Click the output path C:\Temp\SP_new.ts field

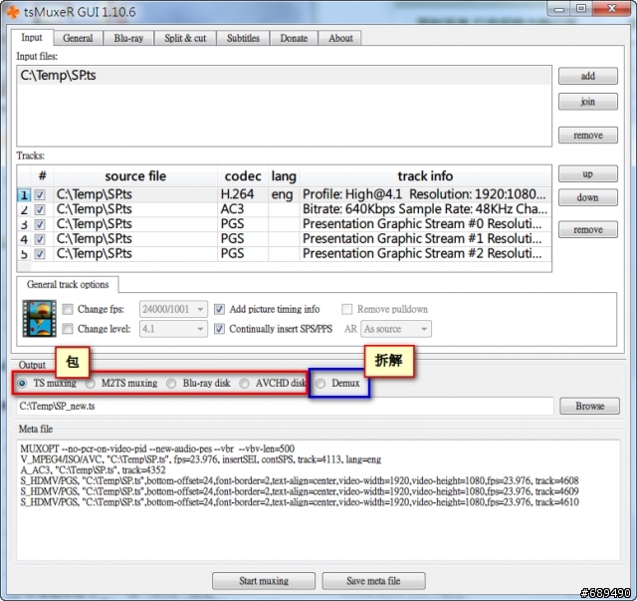(x=286, y=406)
